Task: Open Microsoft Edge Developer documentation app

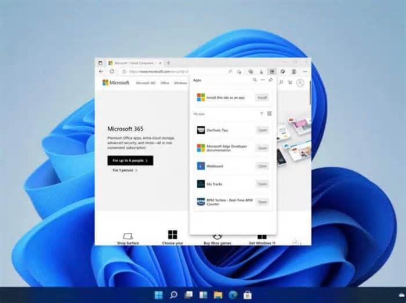Action: tap(262, 148)
